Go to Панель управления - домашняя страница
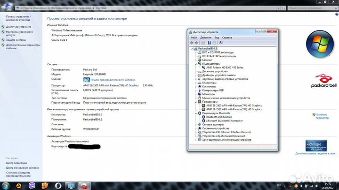Viewport: 339px width, 190px height. coord(18,18)
